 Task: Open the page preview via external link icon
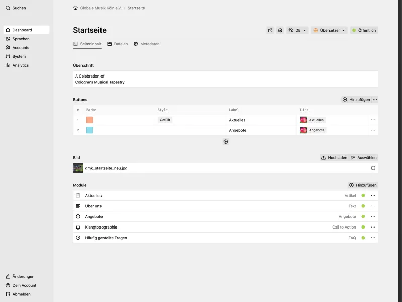coord(270,30)
